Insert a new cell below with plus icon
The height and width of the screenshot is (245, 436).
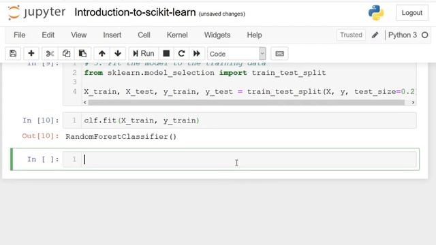pos(31,54)
